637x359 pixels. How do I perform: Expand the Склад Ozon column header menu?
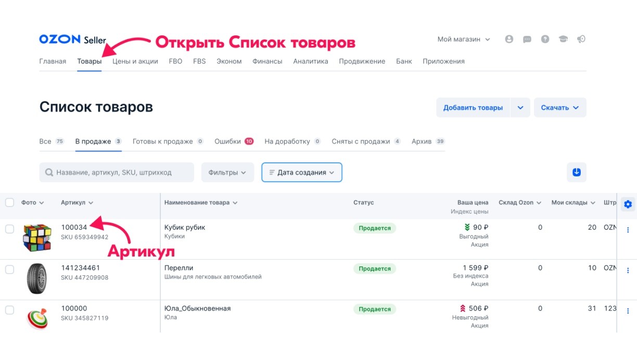coord(539,203)
